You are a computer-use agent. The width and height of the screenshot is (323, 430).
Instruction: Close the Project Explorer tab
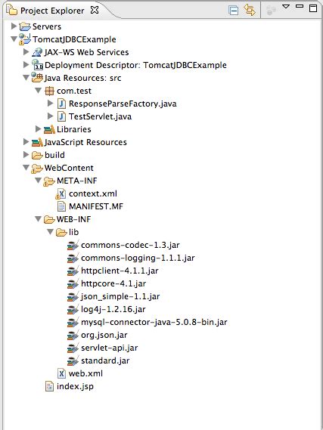tap(95, 10)
